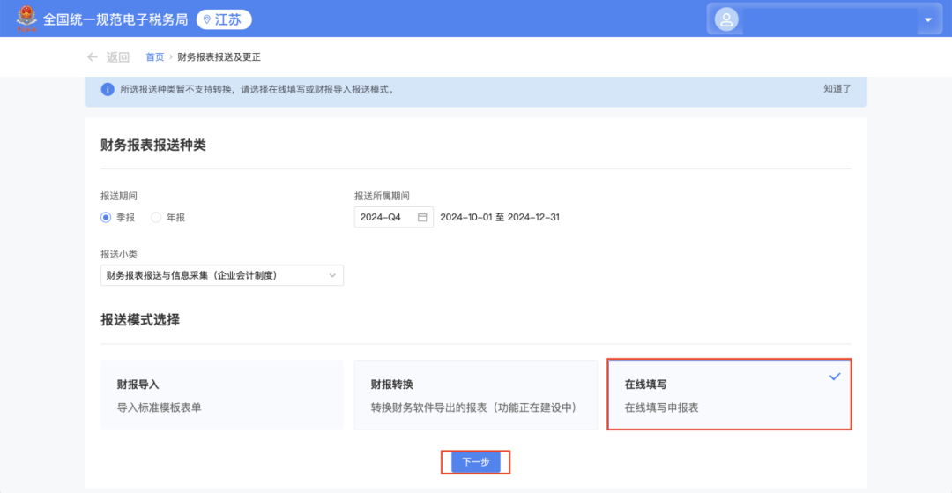Viewport: 952px width, 493px height.
Task: Choose the 财报导入 mode card
Action: coord(222,395)
